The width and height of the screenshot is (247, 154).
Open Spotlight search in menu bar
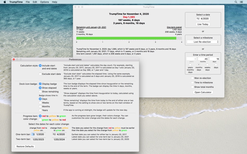click(x=236, y=2)
